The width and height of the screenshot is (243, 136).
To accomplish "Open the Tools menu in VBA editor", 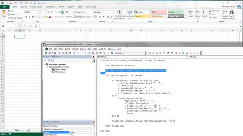I will (95, 49).
